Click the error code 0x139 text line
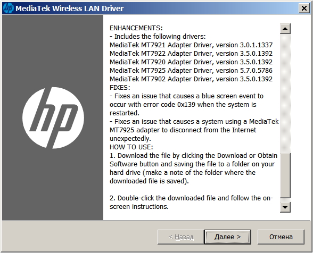 (183, 105)
